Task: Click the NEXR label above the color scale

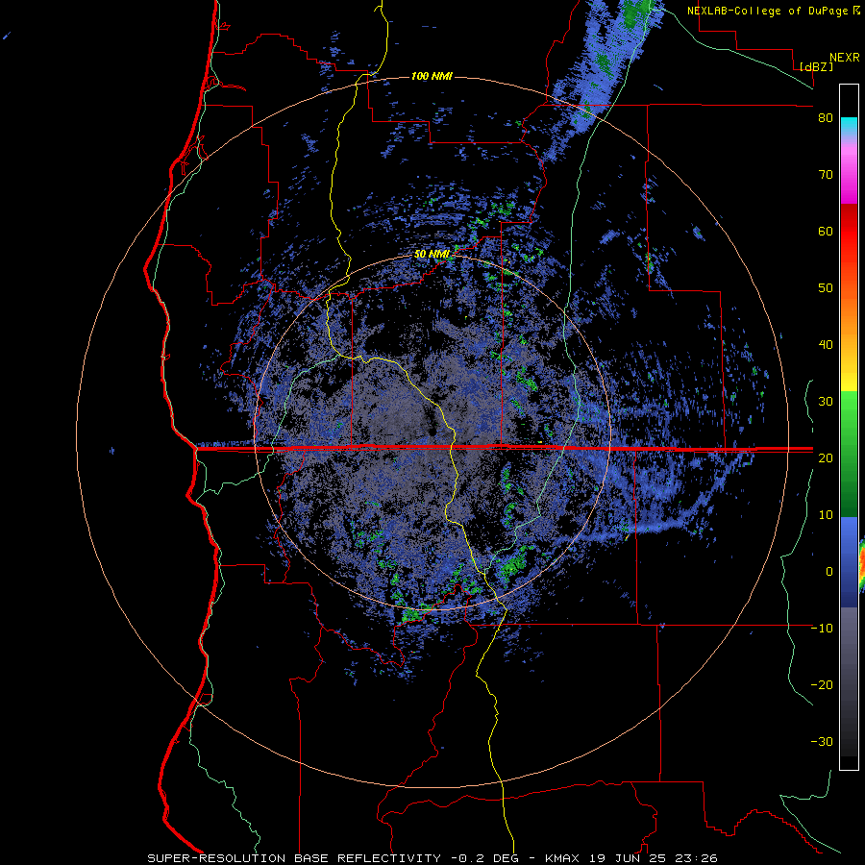Action: 845,58
